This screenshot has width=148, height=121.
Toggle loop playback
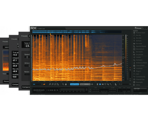click(x=57, y=90)
